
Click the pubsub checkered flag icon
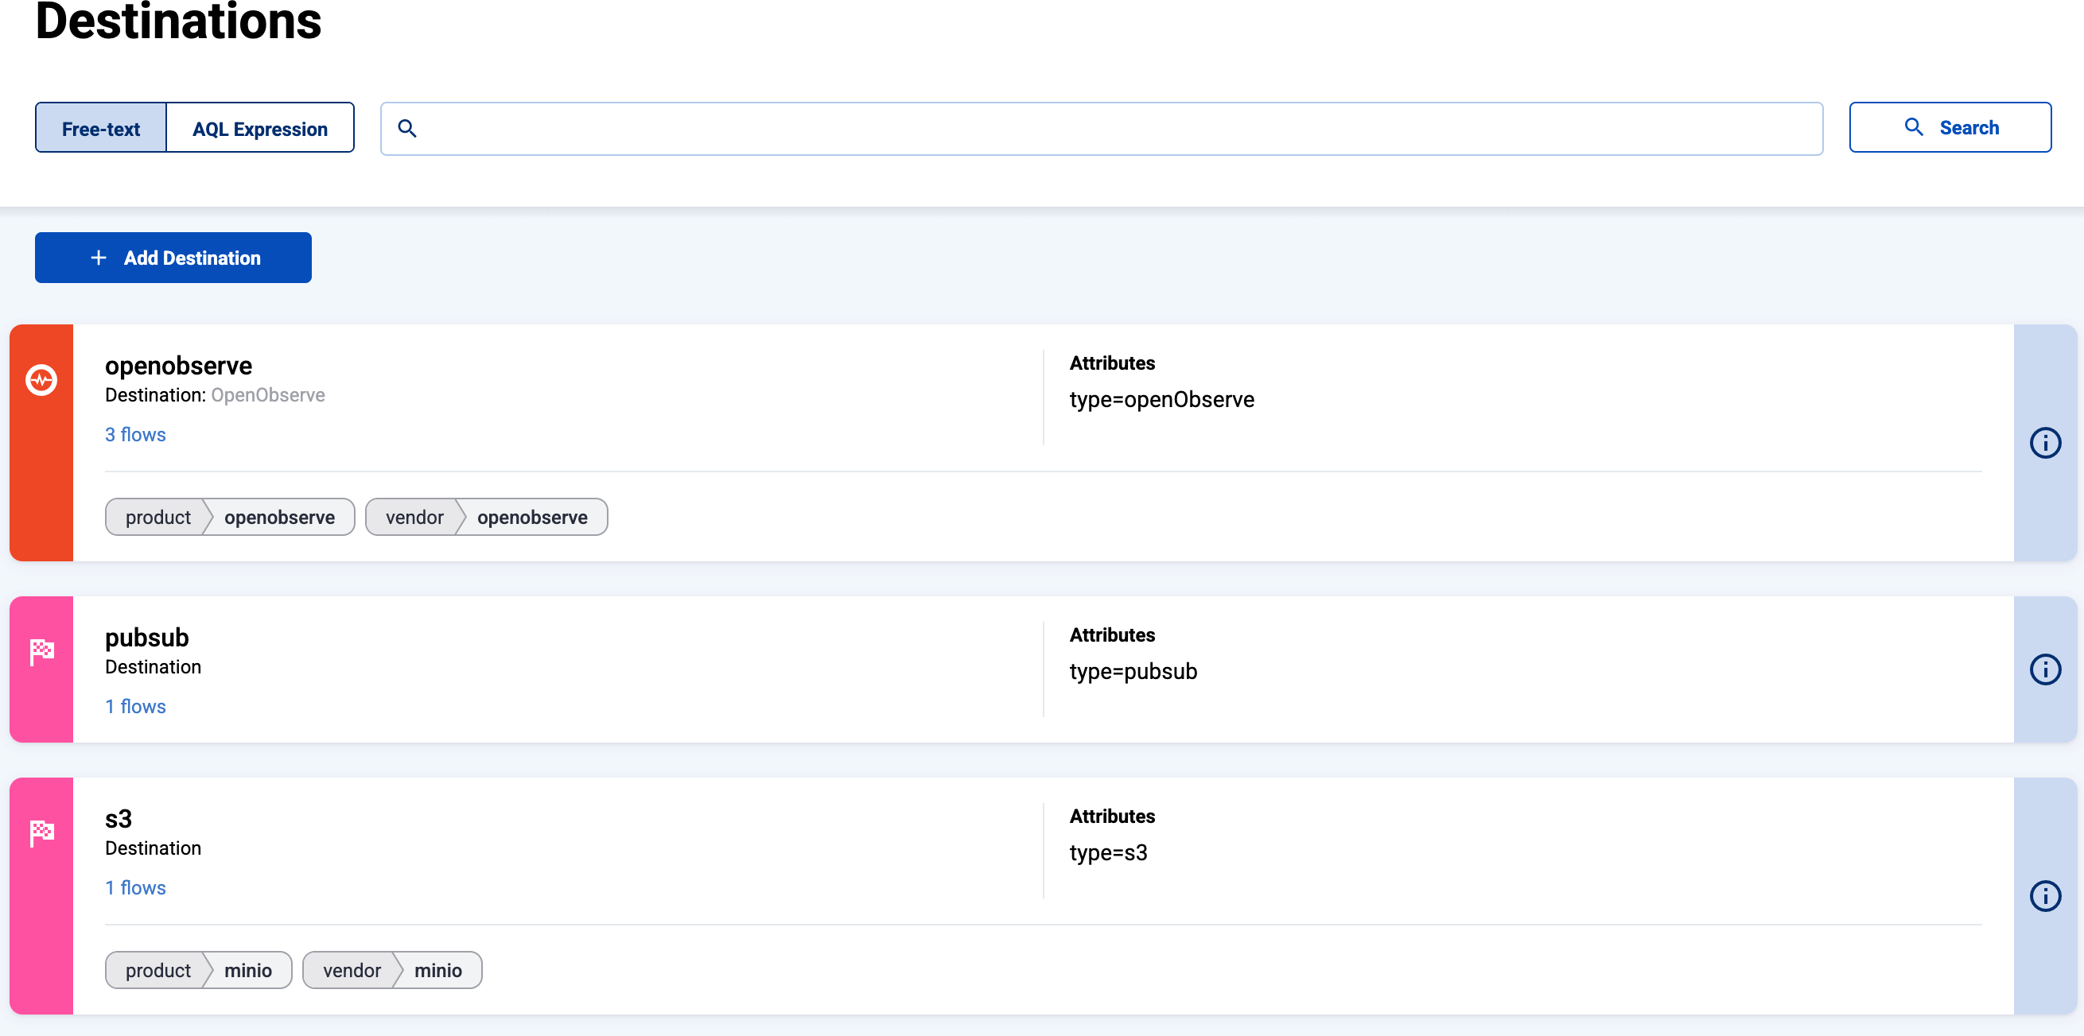click(x=41, y=651)
